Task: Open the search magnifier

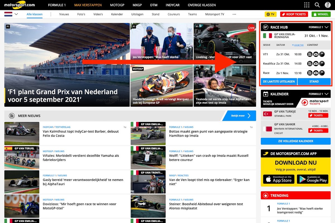Action: (x=317, y=5)
